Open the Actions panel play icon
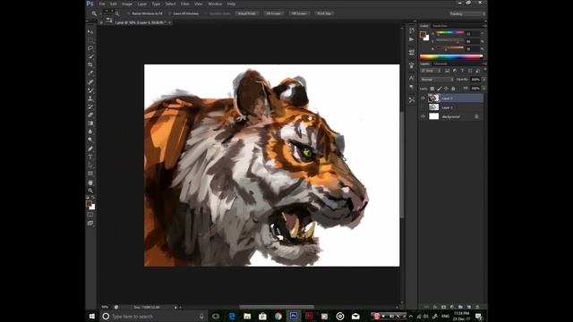The width and height of the screenshot is (573, 322). tap(412, 39)
